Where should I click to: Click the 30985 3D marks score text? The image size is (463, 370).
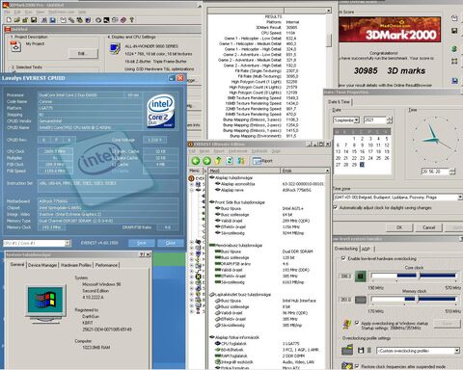click(390, 70)
